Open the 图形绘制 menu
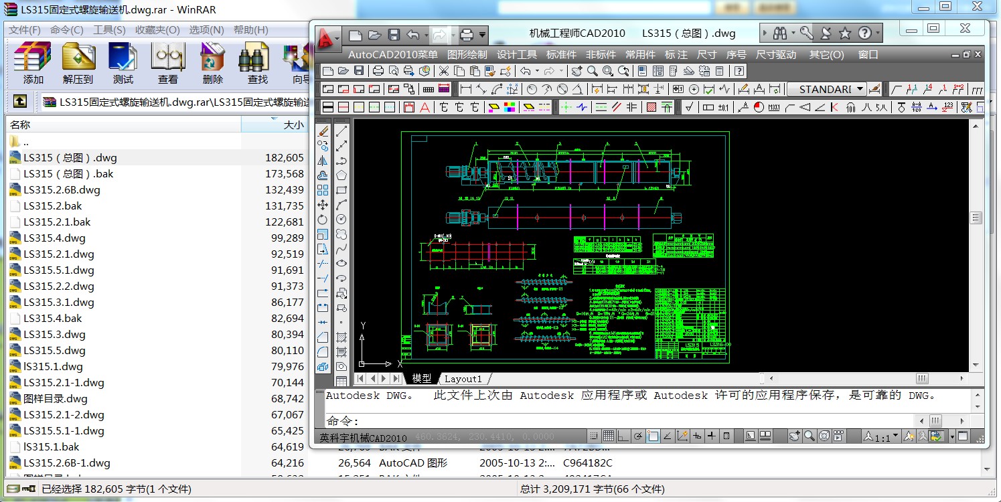 pos(467,54)
